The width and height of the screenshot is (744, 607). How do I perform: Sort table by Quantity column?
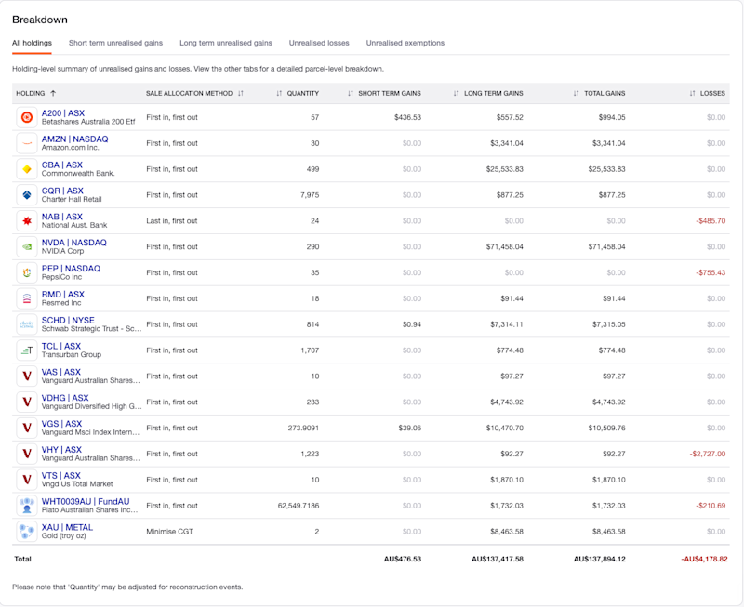[298, 94]
